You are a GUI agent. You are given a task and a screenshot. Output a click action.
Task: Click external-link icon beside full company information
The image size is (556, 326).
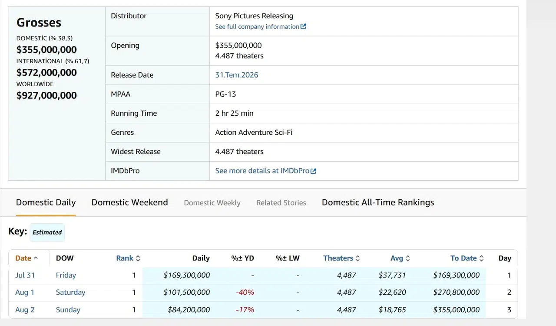click(303, 26)
